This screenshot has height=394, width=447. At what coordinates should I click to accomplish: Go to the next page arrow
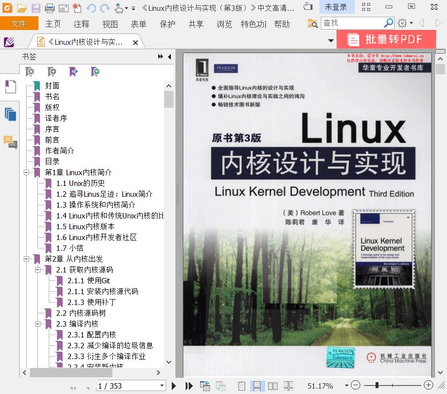point(173,386)
